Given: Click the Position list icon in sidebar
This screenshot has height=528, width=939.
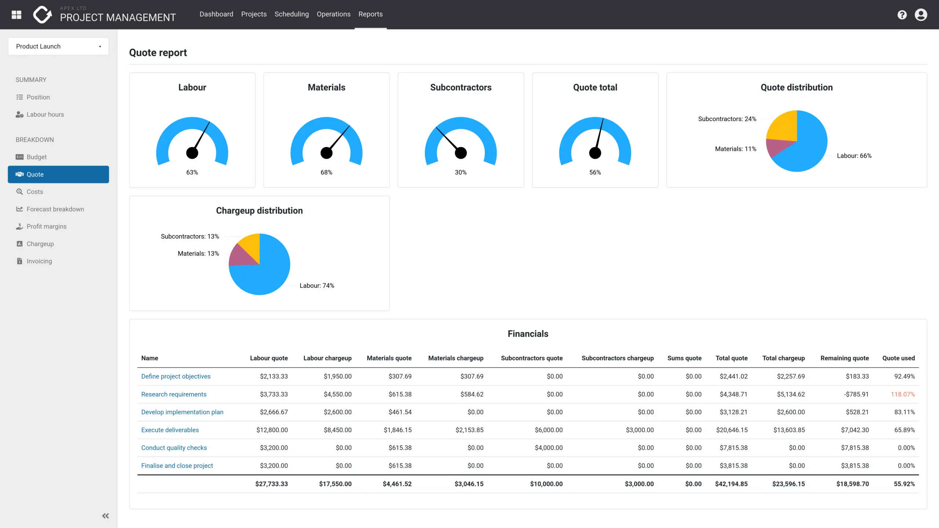Looking at the screenshot, I should 19,97.
